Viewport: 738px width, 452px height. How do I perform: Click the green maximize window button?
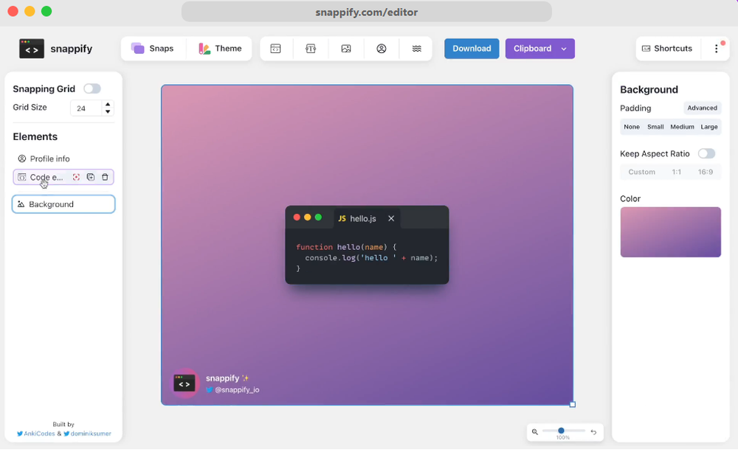tap(46, 11)
